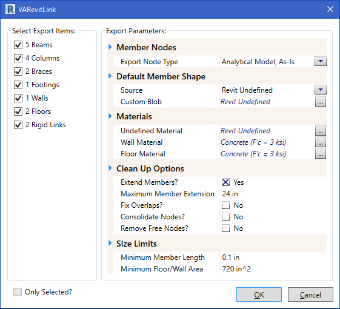
Task: Click the Undefined Material Revit Undefined value
Action: click(x=245, y=131)
